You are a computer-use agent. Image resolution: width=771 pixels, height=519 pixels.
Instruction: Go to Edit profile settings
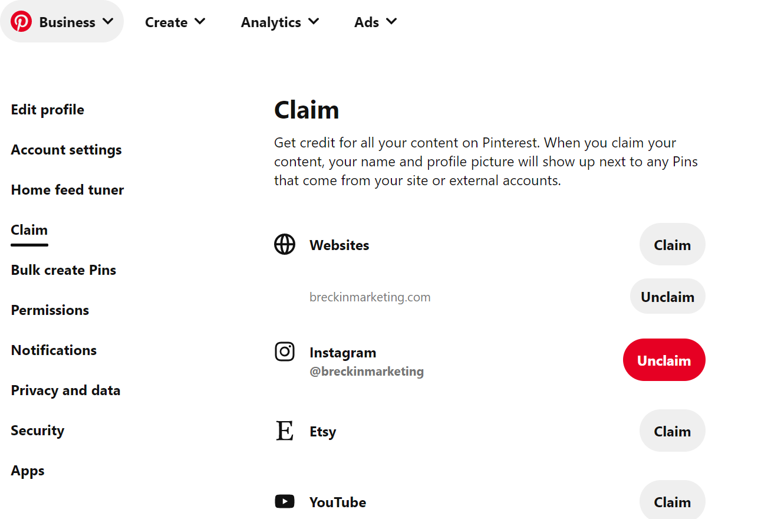[48, 110]
